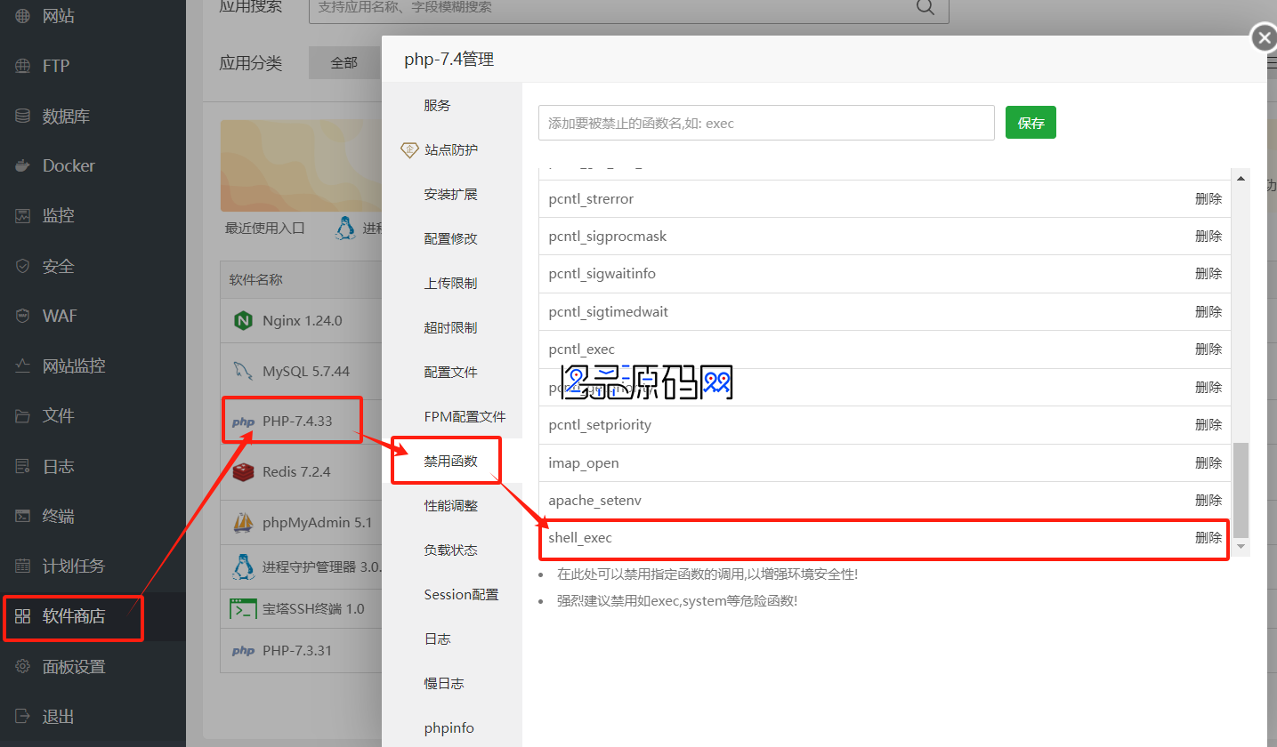1277x747 pixels.
Task: Open the 日志 tab in php management
Action: pos(437,639)
